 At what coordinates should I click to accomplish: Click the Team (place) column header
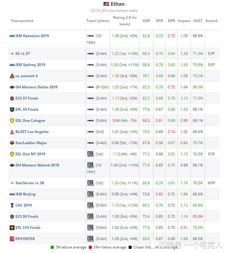point(98,21)
